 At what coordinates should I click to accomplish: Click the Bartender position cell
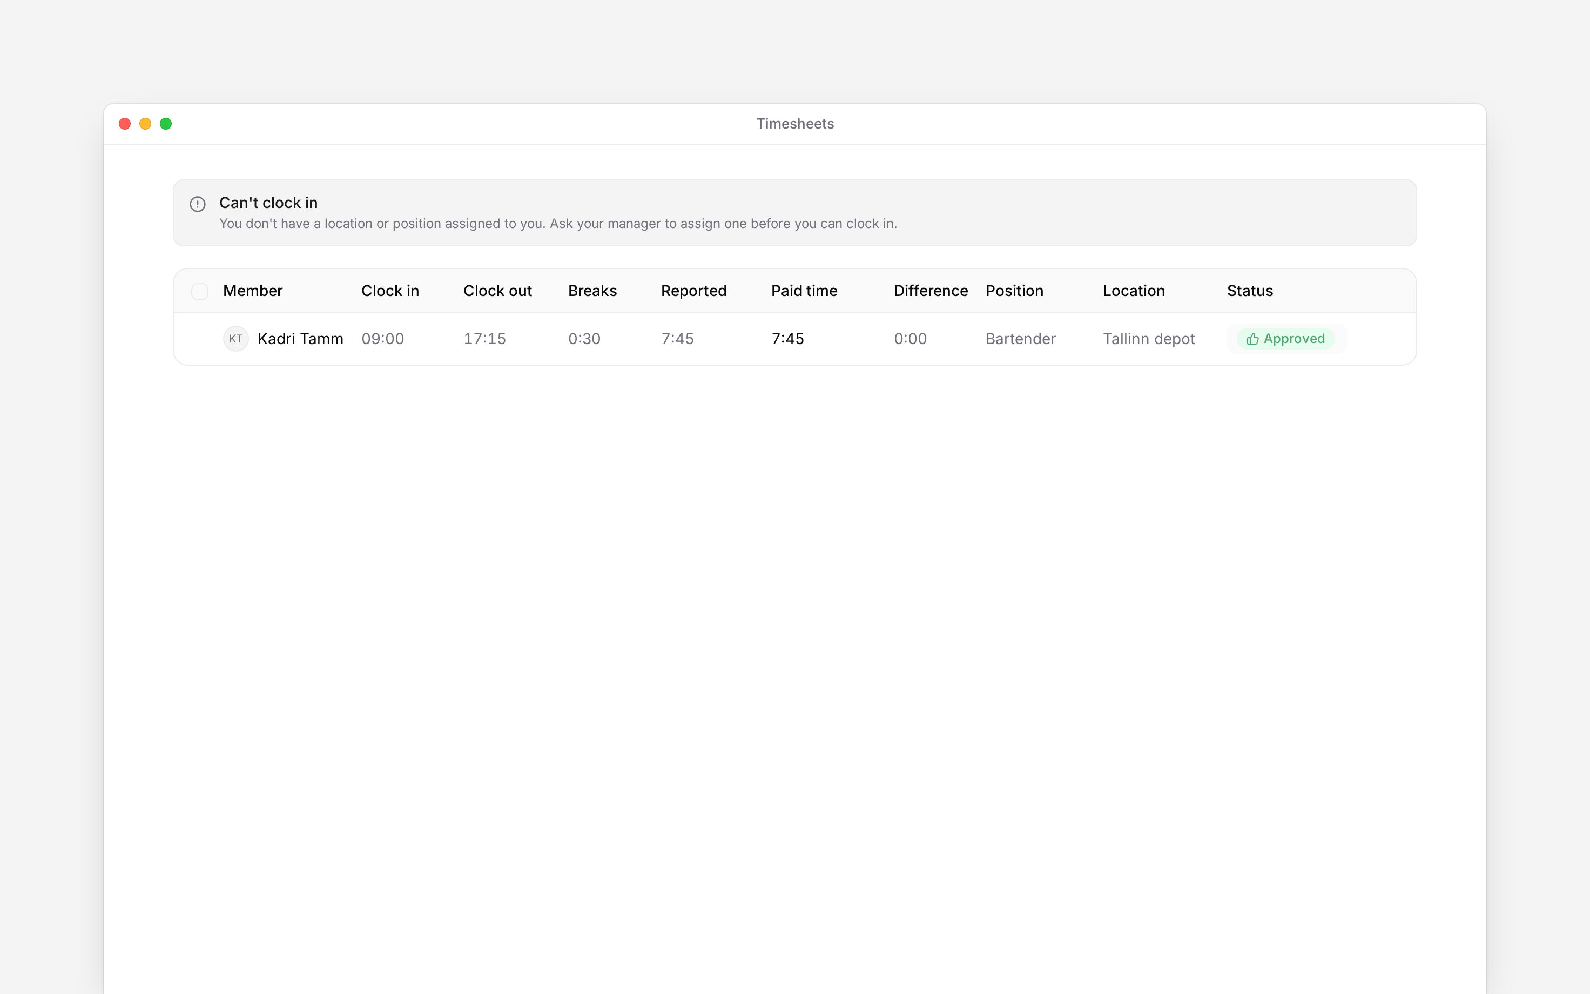[1020, 339]
